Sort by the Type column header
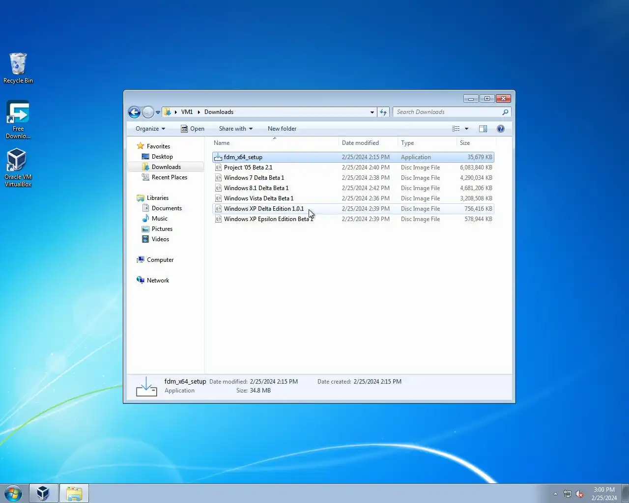This screenshot has width=629, height=503. click(x=428, y=143)
